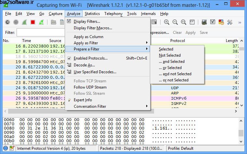Open coloring rules toolbar icon
This screenshot has width=247, height=154.
pos(221,22)
